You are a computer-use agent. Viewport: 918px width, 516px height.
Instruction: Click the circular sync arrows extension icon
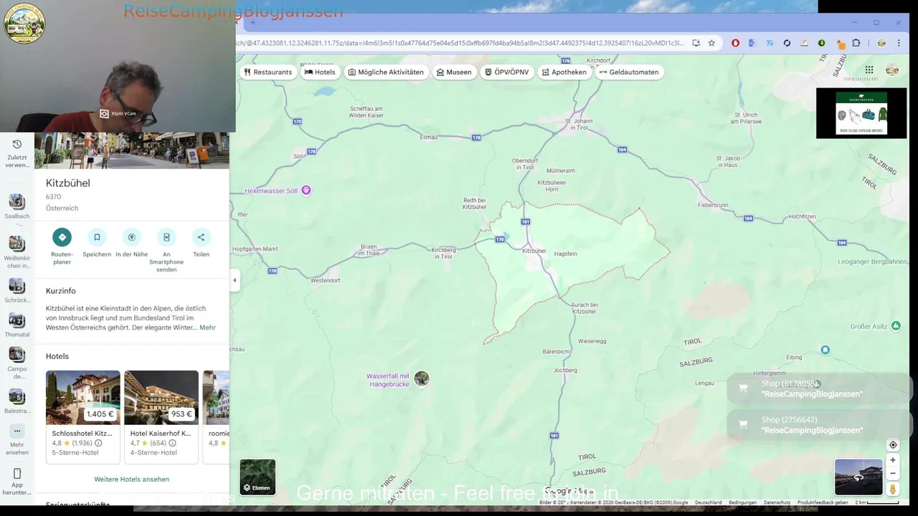[x=787, y=43]
